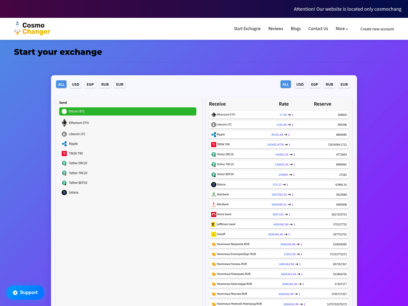Select Наличные Казань RUB receive option
This screenshot has height=306, width=408.
[x=279, y=264]
